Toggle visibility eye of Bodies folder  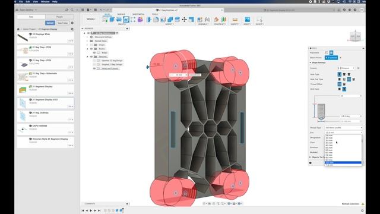click(91, 49)
